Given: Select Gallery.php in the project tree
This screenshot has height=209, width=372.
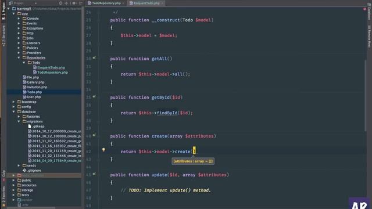Looking at the screenshot, I should point(35,82).
